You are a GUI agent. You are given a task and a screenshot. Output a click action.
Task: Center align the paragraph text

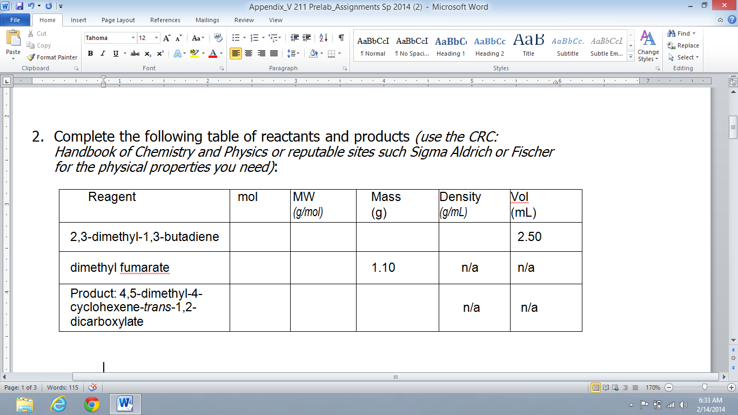pos(249,53)
